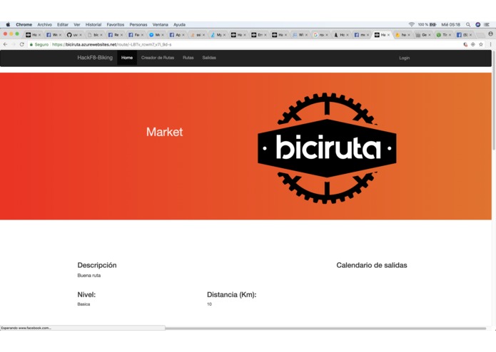Open Chrome's three-dot menu
The width and height of the screenshot is (496, 352).
click(x=490, y=44)
